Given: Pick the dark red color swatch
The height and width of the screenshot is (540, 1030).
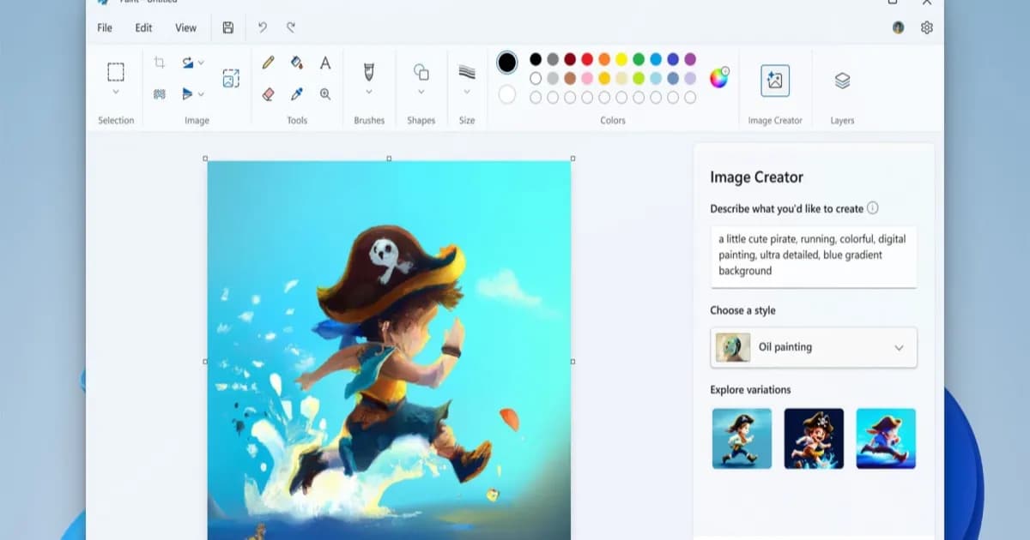Looking at the screenshot, I should click(570, 59).
